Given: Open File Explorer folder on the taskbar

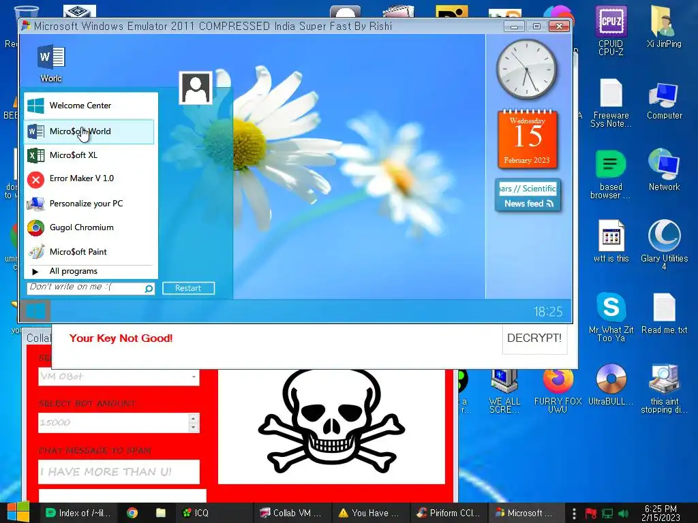Looking at the screenshot, I should [x=161, y=513].
